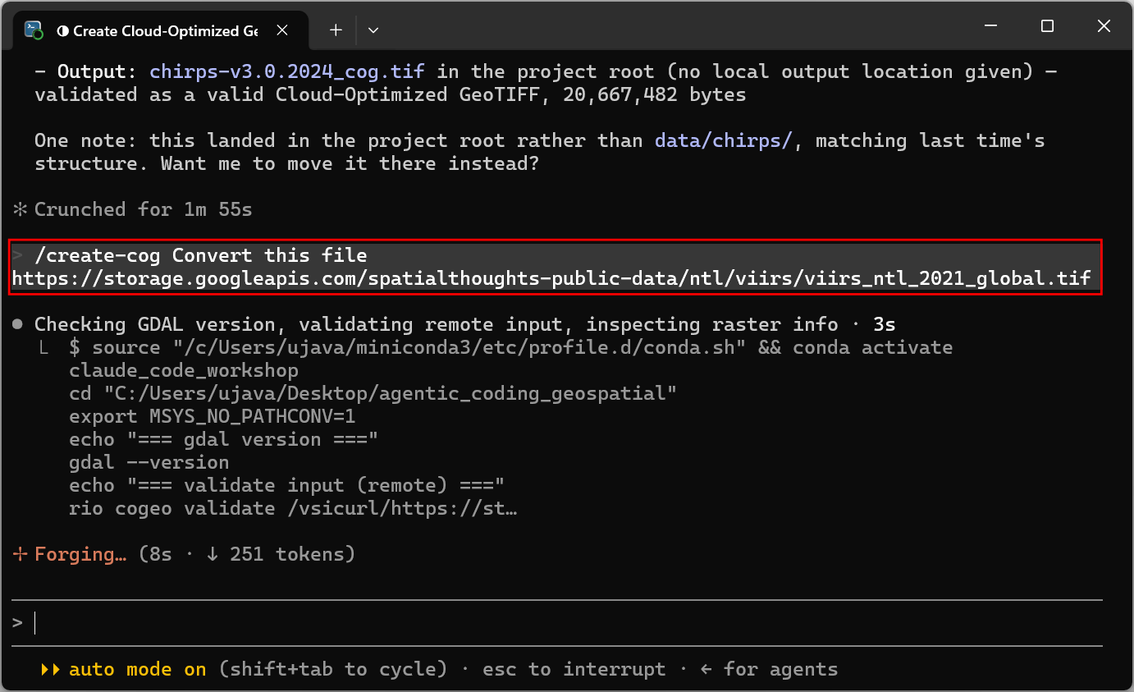1134x692 pixels.
Task: Click 'Want me to move it there instead?'
Action: click(x=350, y=163)
